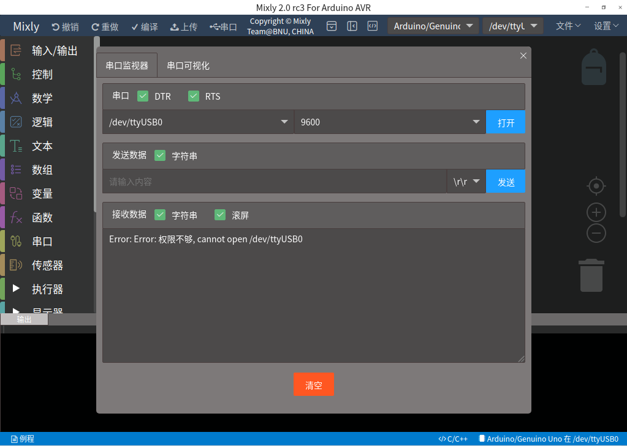
Task: Click the 撤销 undo button
Action: 65,27
